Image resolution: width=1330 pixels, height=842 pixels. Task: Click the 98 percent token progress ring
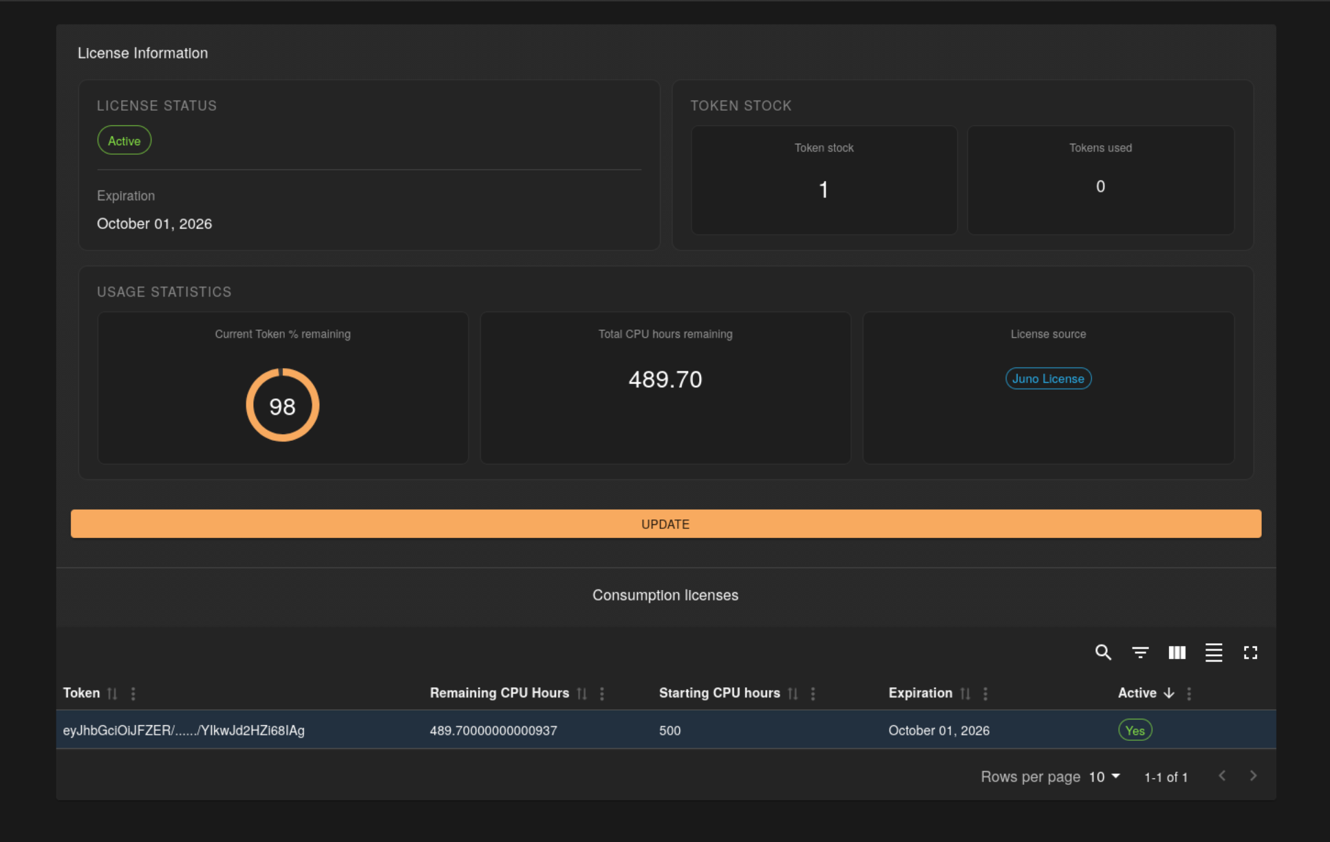282,405
